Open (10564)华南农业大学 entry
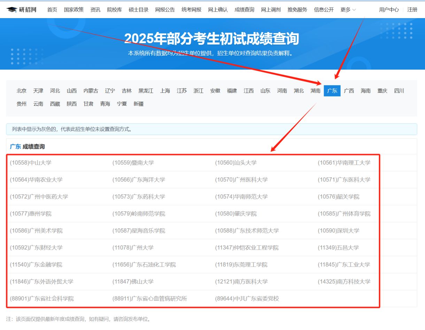The height and width of the screenshot is (330, 425). 36,180
